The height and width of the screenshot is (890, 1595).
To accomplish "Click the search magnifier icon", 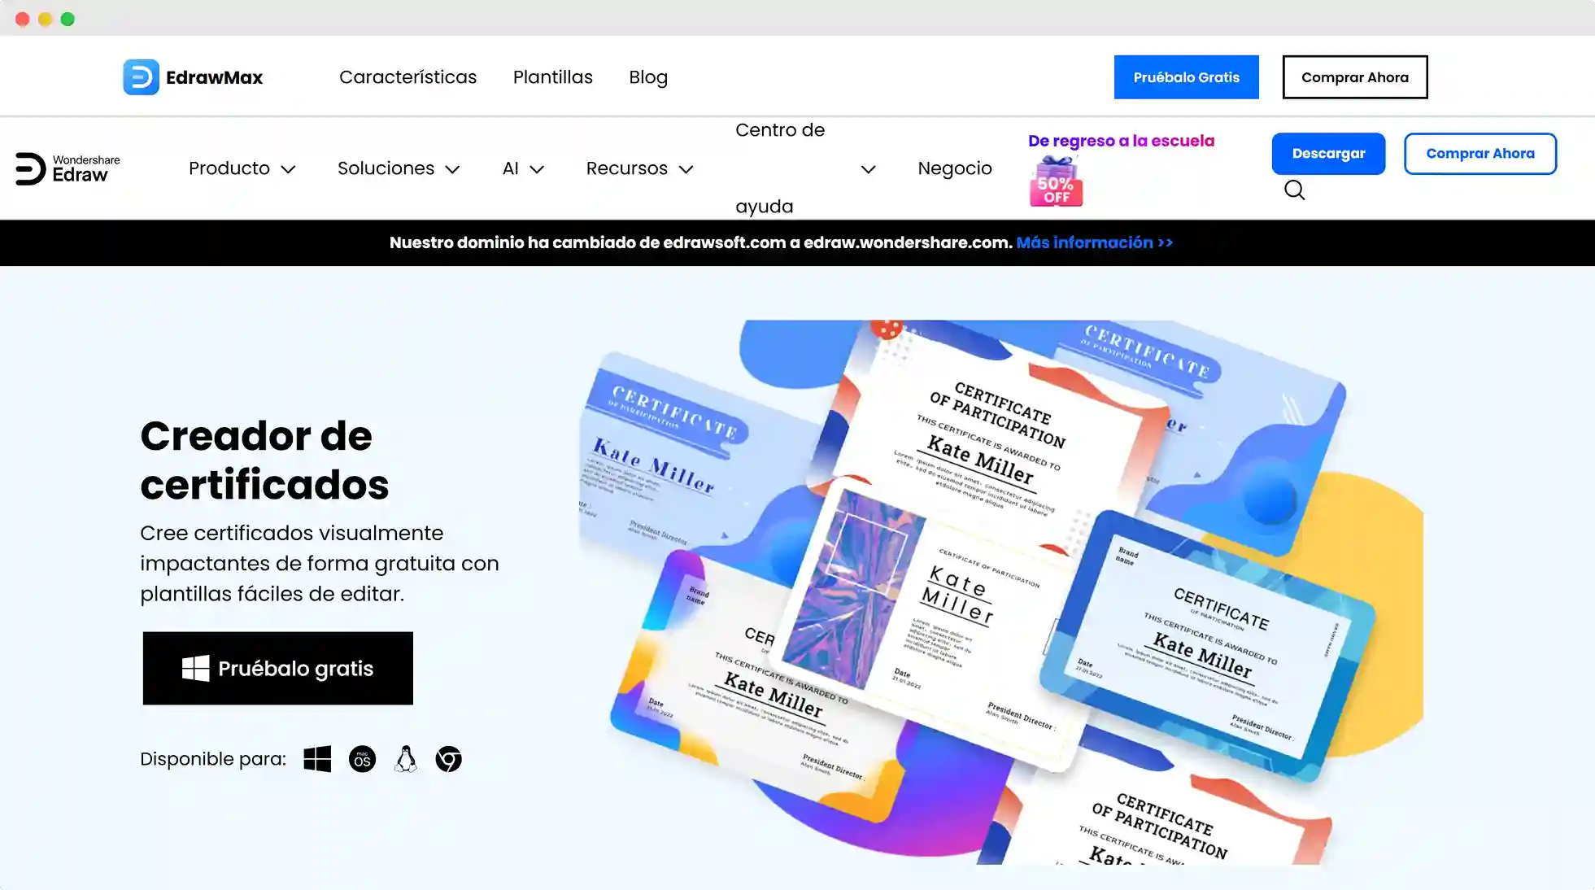I will coord(1294,190).
